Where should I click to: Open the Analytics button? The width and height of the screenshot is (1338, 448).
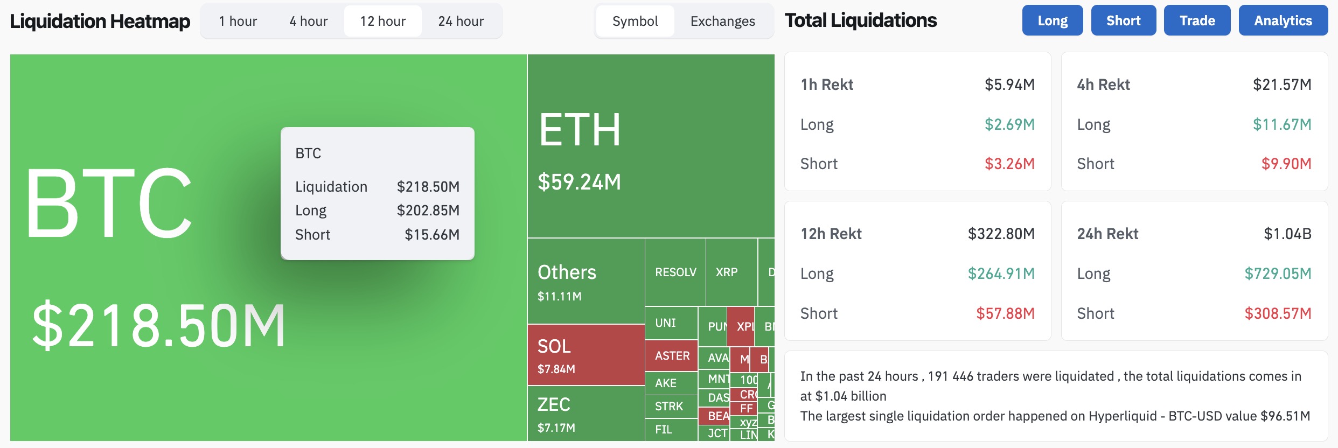pos(1283,20)
